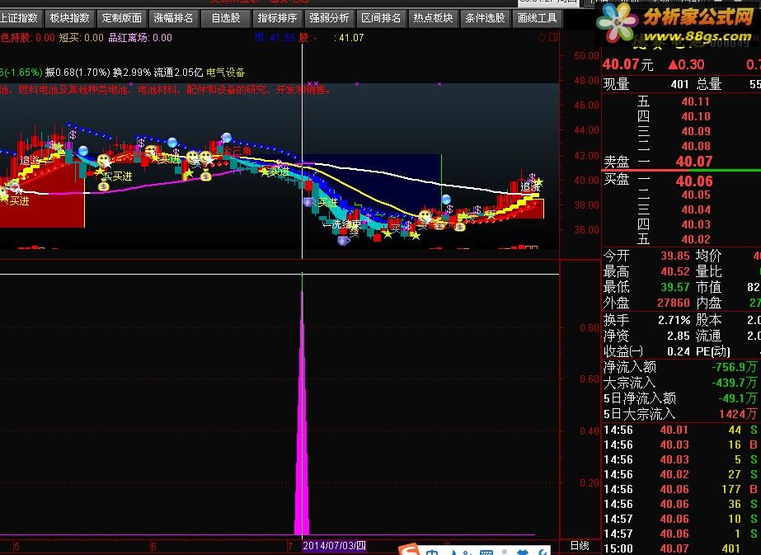Click the 净流入额 value -756.9万
Image resolution: width=761 pixels, height=555 pixels.
click(735, 367)
